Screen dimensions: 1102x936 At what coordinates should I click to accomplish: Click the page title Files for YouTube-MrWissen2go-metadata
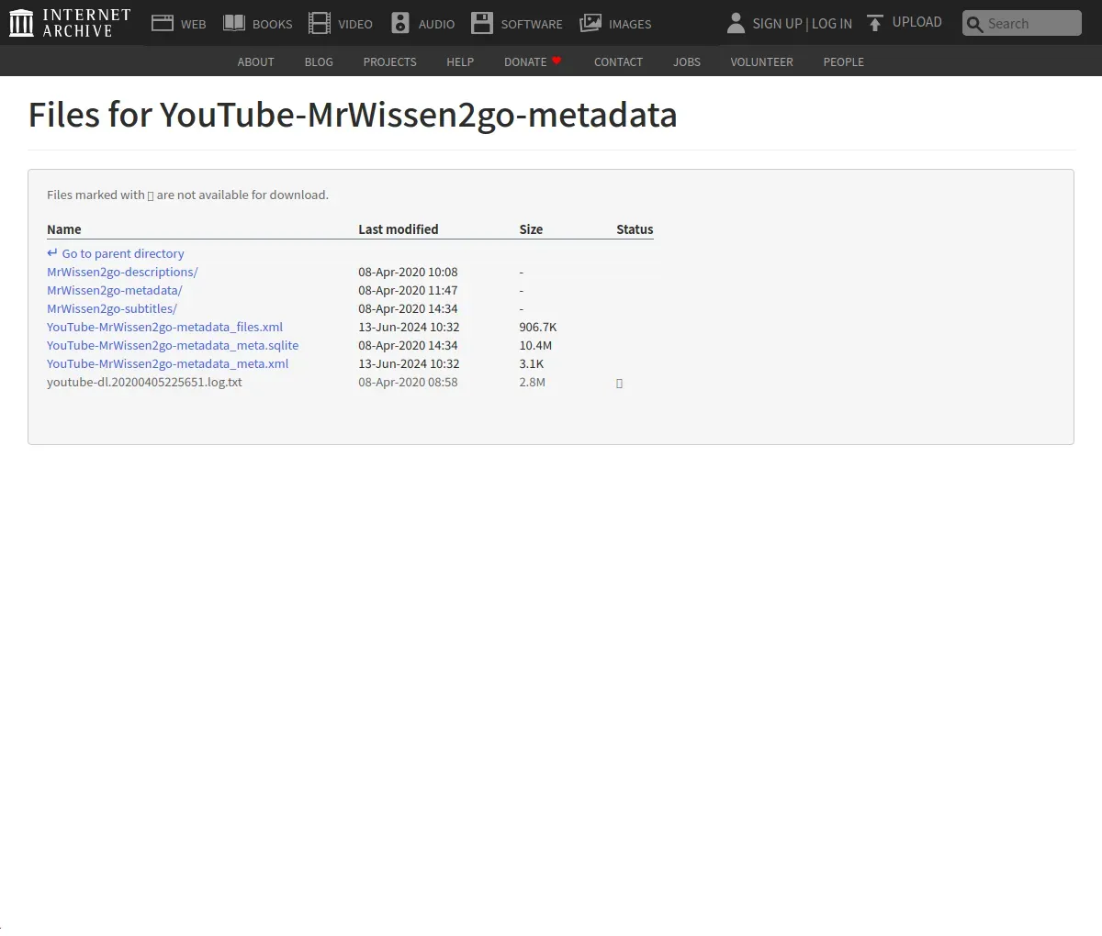pos(353,115)
